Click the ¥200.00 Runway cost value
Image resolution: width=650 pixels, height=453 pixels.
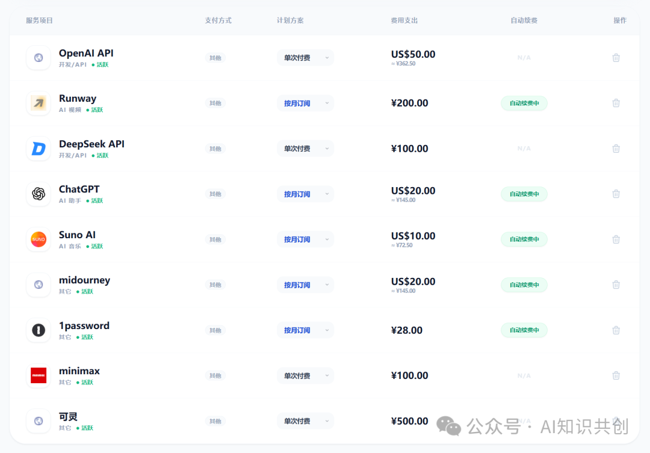pos(410,103)
